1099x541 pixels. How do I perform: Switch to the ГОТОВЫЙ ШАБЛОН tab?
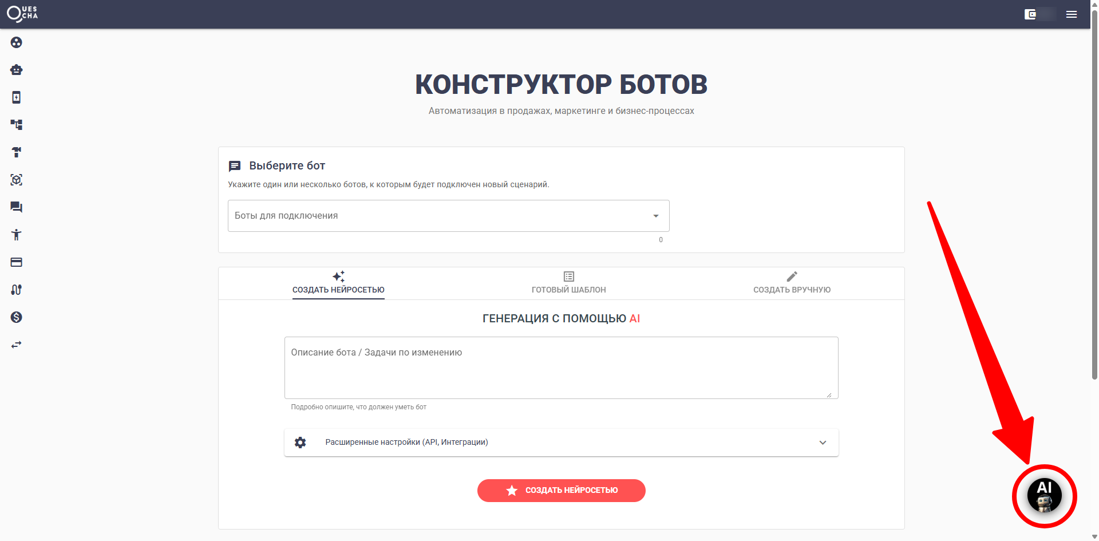(568, 283)
